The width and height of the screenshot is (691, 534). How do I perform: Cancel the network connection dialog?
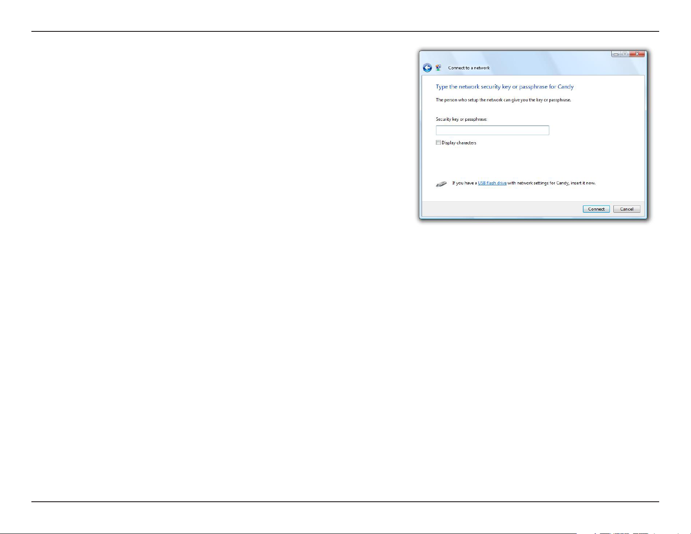(x=626, y=209)
